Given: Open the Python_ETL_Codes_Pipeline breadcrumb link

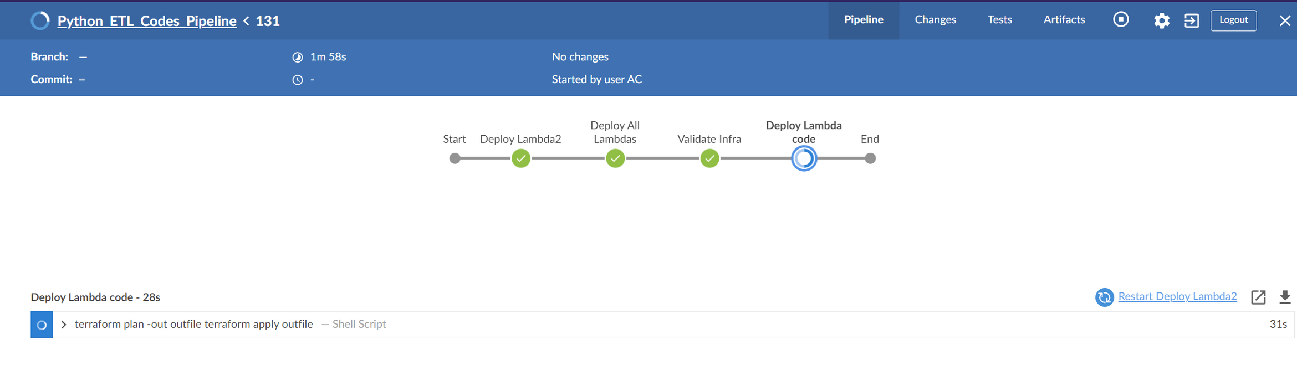Looking at the screenshot, I should 146,20.
